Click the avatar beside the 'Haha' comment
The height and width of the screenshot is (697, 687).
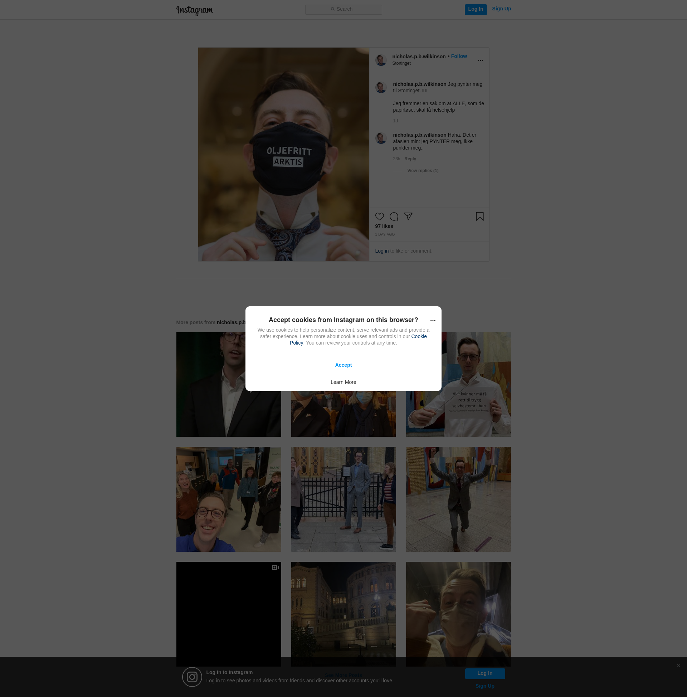381,138
